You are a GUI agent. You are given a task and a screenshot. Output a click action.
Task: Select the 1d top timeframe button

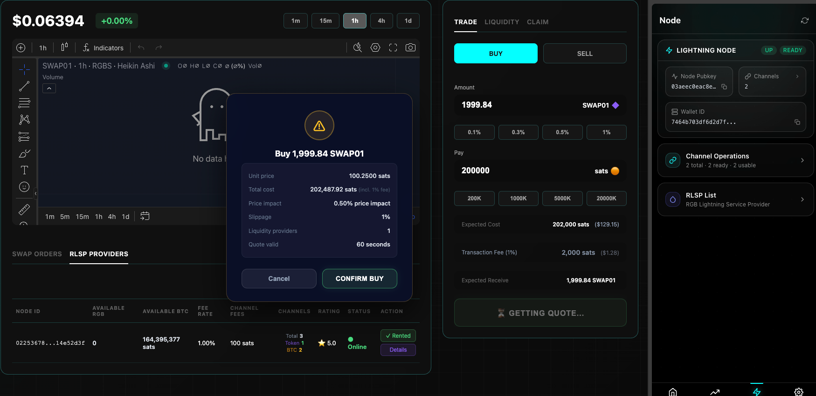(408, 21)
